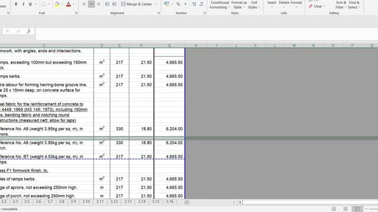Viewport: 378px width, 212px height.
Task: Click Merge & Center
Action: coord(136,4)
